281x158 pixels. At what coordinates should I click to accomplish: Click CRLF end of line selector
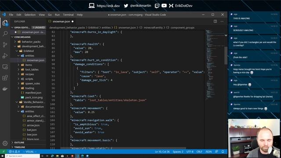point(199,151)
